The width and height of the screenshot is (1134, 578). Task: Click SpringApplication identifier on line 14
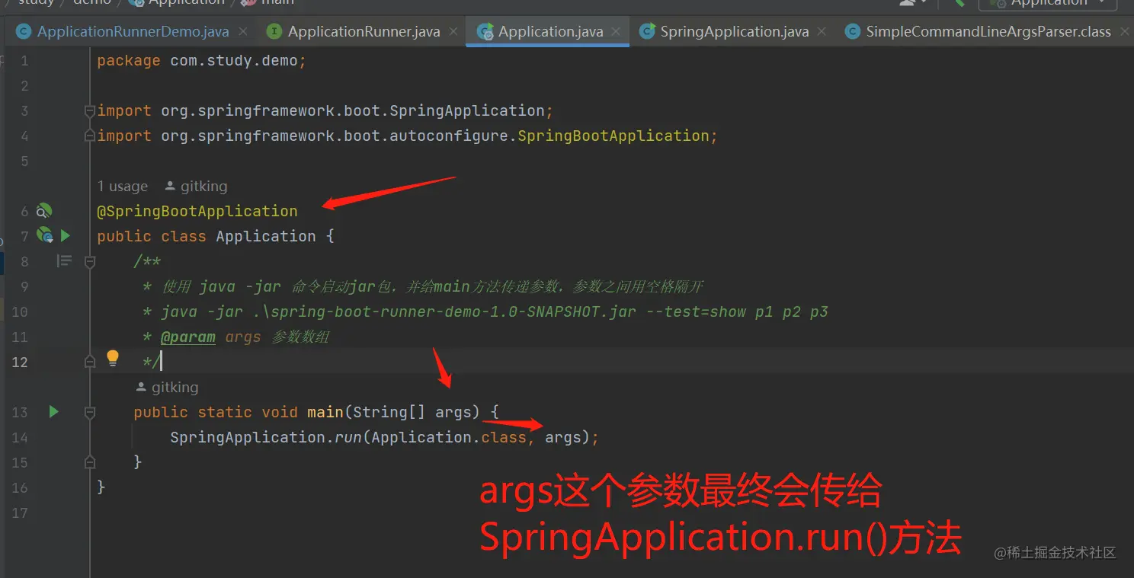point(248,437)
